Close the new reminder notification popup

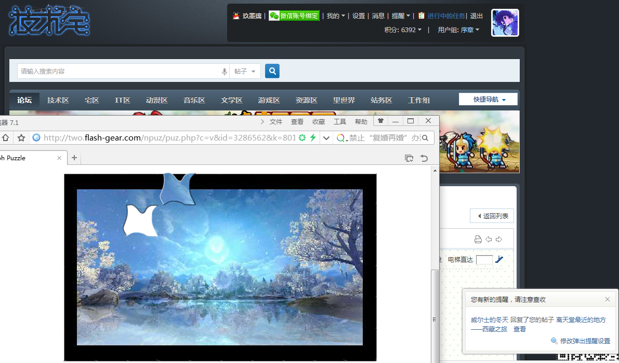tap(607, 299)
